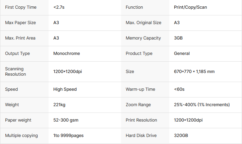Select the Warm-up Time label

[140, 89]
